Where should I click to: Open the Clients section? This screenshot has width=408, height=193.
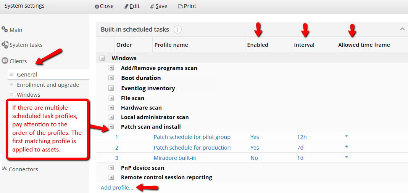pyautogui.click(x=18, y=61)
